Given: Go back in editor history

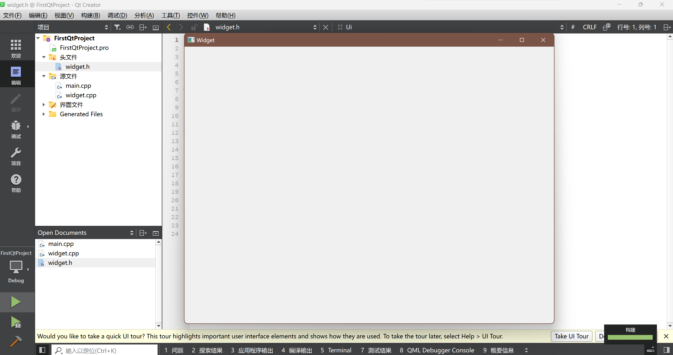Looking at the screenshot, I should pos(169,27).
